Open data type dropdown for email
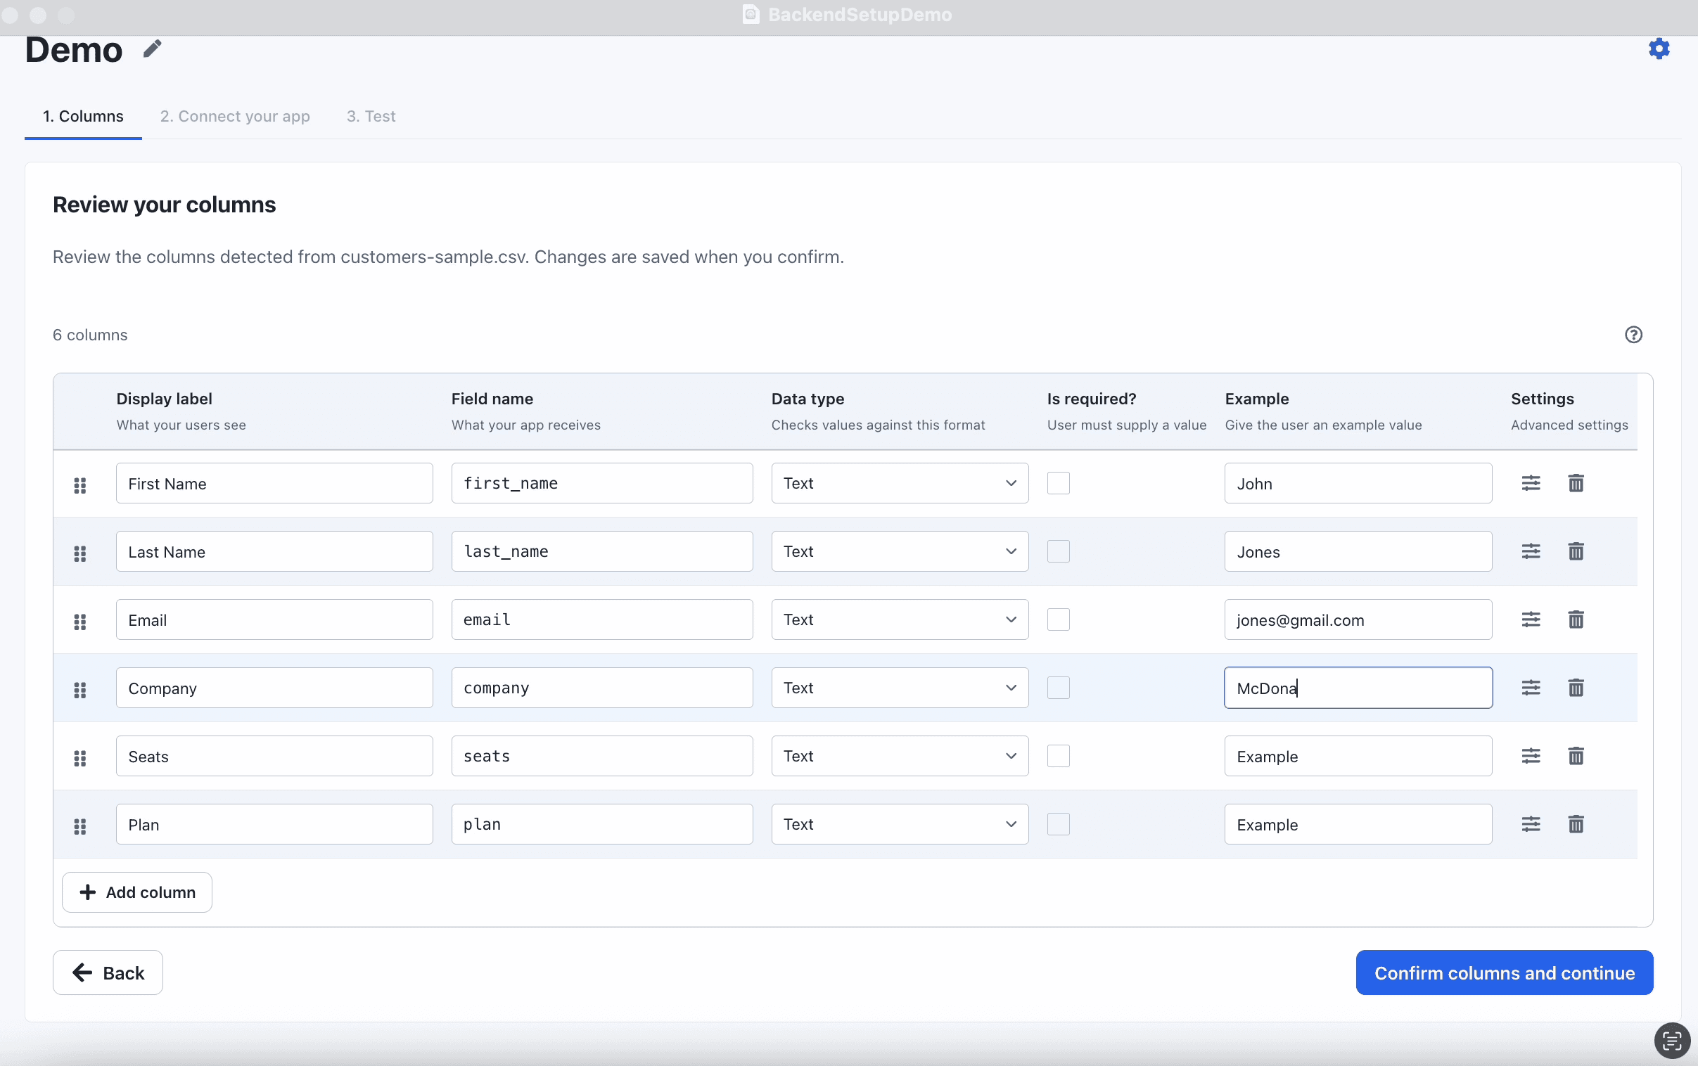Image resolution: width=1698 pixels, height=1066 pixels. (x=900, y=619)
